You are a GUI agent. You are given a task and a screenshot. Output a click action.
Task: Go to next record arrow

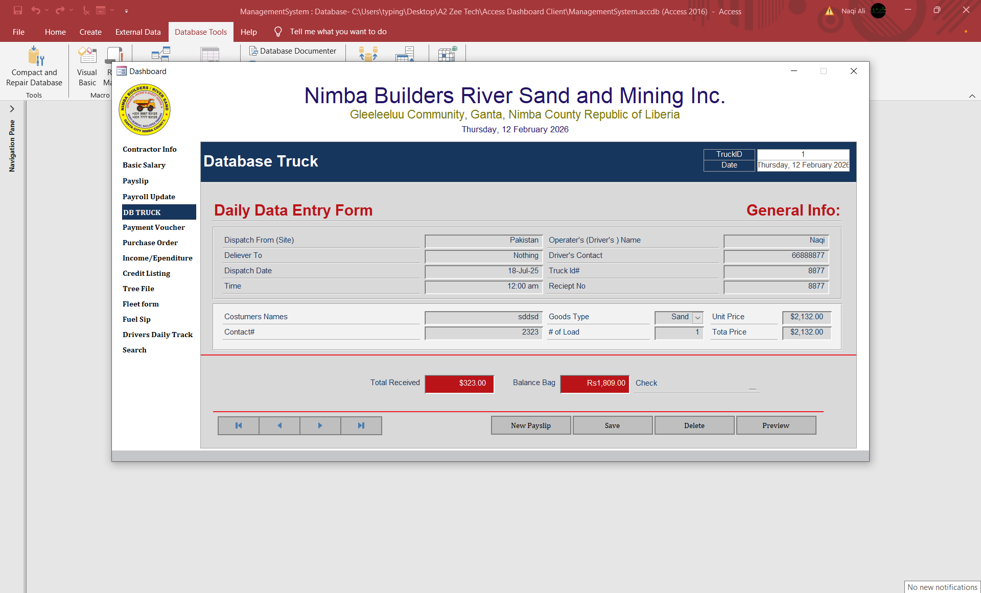(x=320, y=425)
